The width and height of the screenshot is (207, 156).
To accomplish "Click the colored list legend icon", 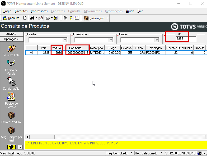I will pyautogui.click(x=77, y=18).
